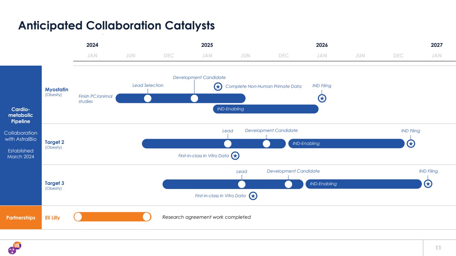Click Target 3 First-in-class In Vitro Data star

click(x=253, y=196)
